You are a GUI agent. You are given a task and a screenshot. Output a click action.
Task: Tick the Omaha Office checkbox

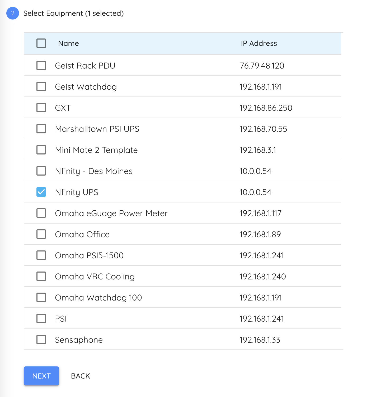[41, 234]
